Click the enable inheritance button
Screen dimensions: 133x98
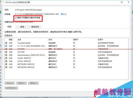click(x=11, y=88)
